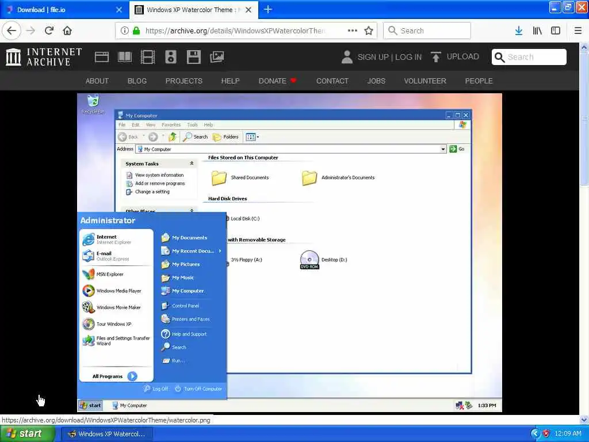
Task: Open the Texts book icon
Action: tap(125, 57)
